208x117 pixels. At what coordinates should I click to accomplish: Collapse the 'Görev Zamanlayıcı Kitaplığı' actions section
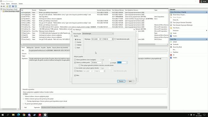click(x=207, y=12)
